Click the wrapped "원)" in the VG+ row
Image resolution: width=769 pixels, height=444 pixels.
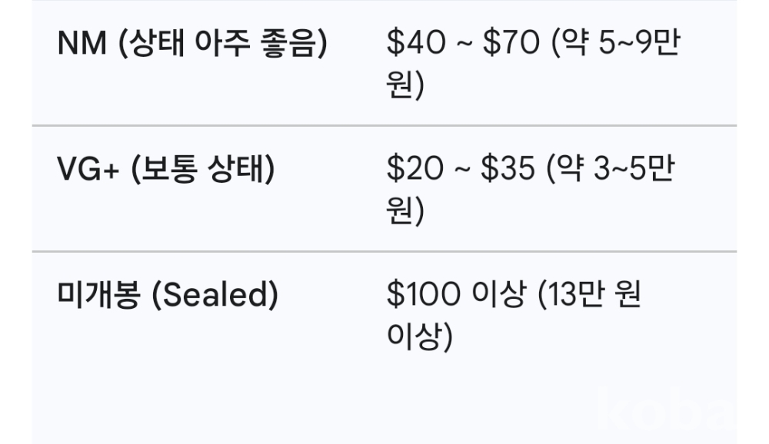point(405,210)
